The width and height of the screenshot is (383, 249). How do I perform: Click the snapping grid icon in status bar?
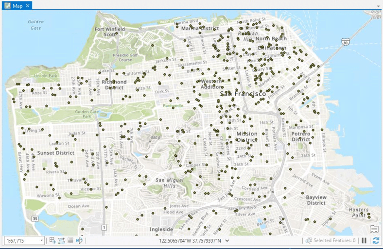pyautogui.click(x=52, y=240)
